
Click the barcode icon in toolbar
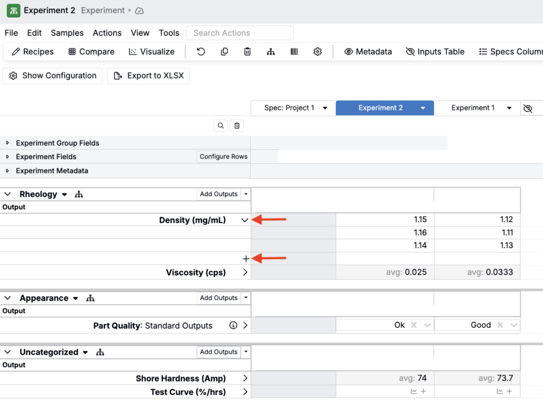point(294,51)
